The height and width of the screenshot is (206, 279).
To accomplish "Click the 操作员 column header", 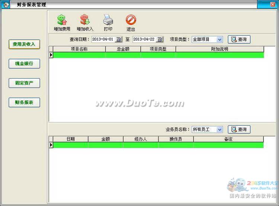I will [x=176, y=139].
